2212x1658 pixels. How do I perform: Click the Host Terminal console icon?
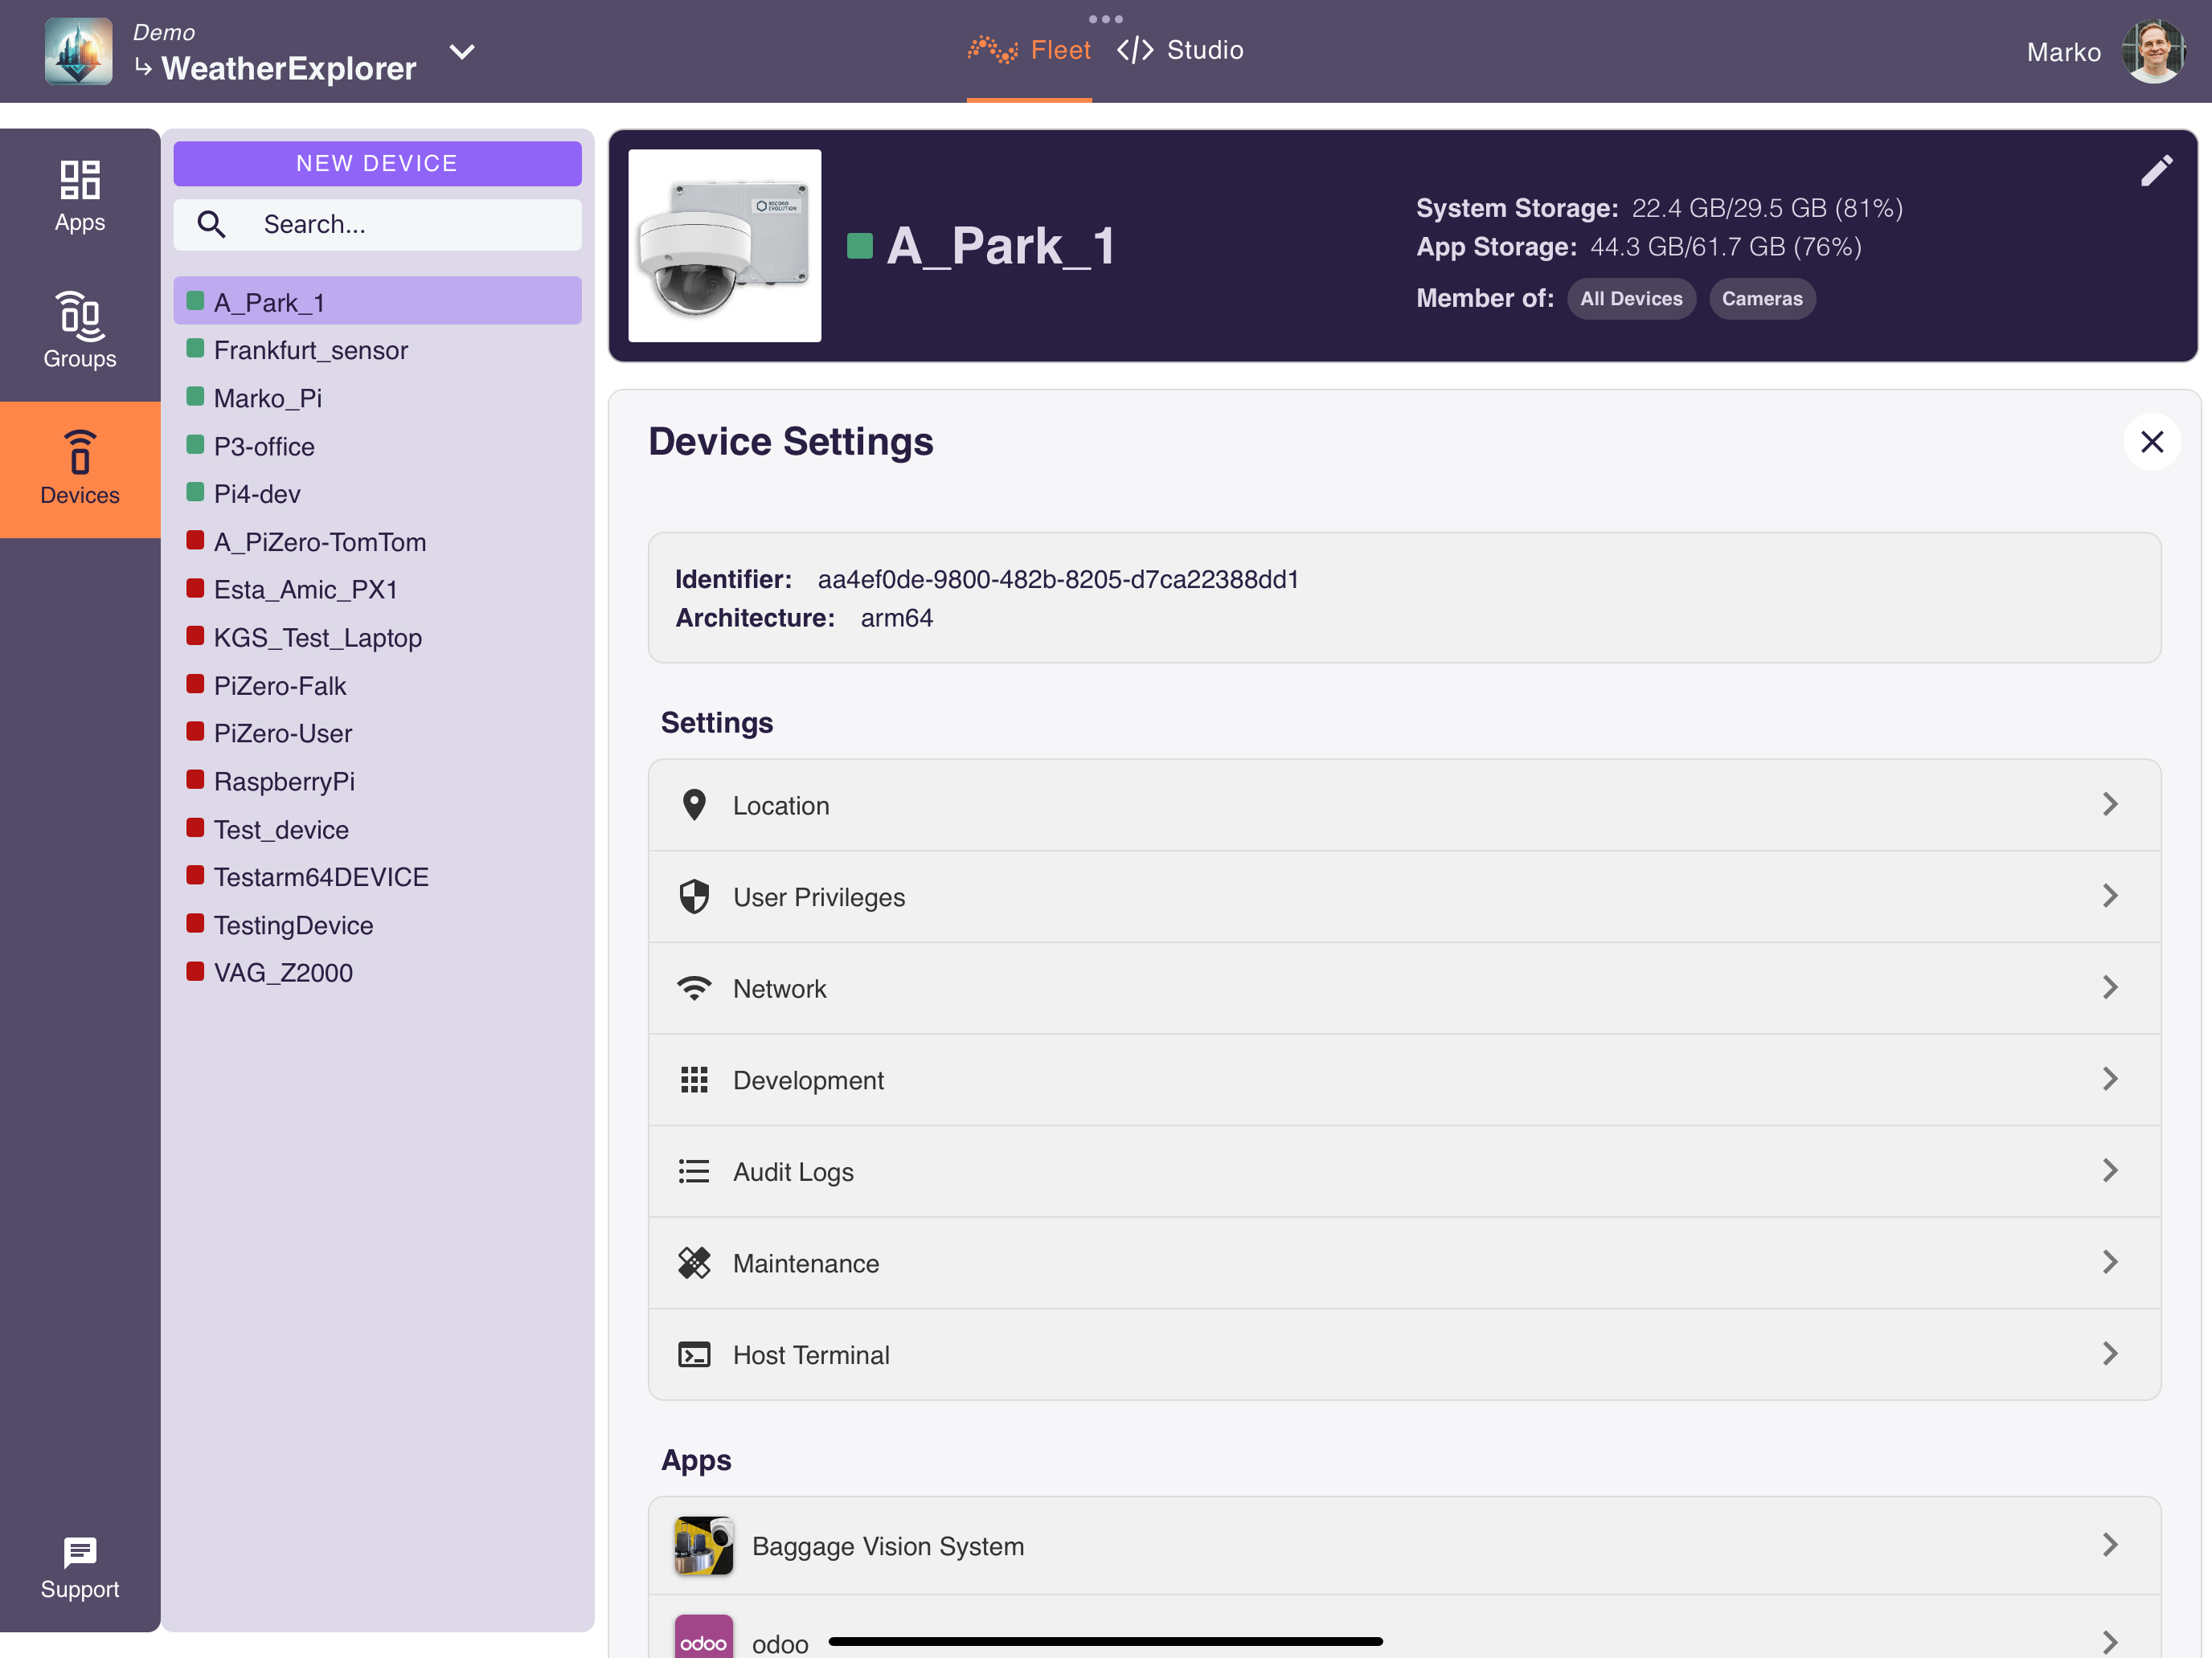click(693, 1354)
